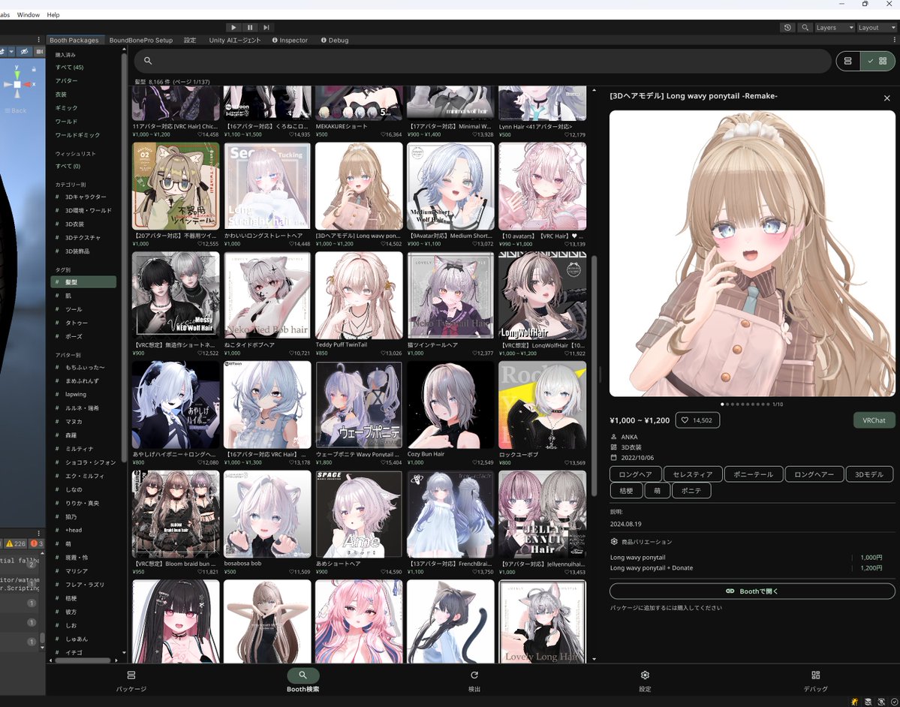
Task: Open the product page with Boothで開く button
Action: click(752, 591)
